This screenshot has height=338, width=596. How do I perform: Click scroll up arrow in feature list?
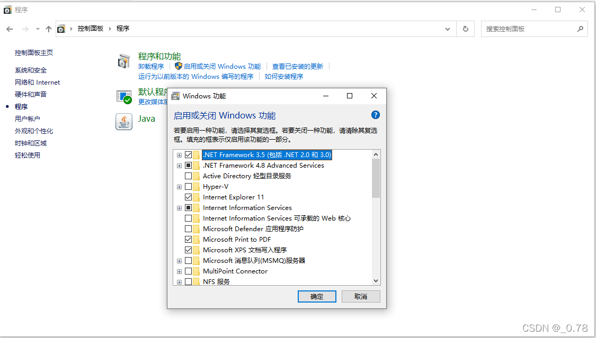coord(376,154)
